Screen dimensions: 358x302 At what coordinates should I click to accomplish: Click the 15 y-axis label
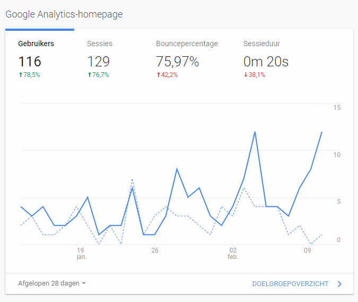(x=337, y=108)
